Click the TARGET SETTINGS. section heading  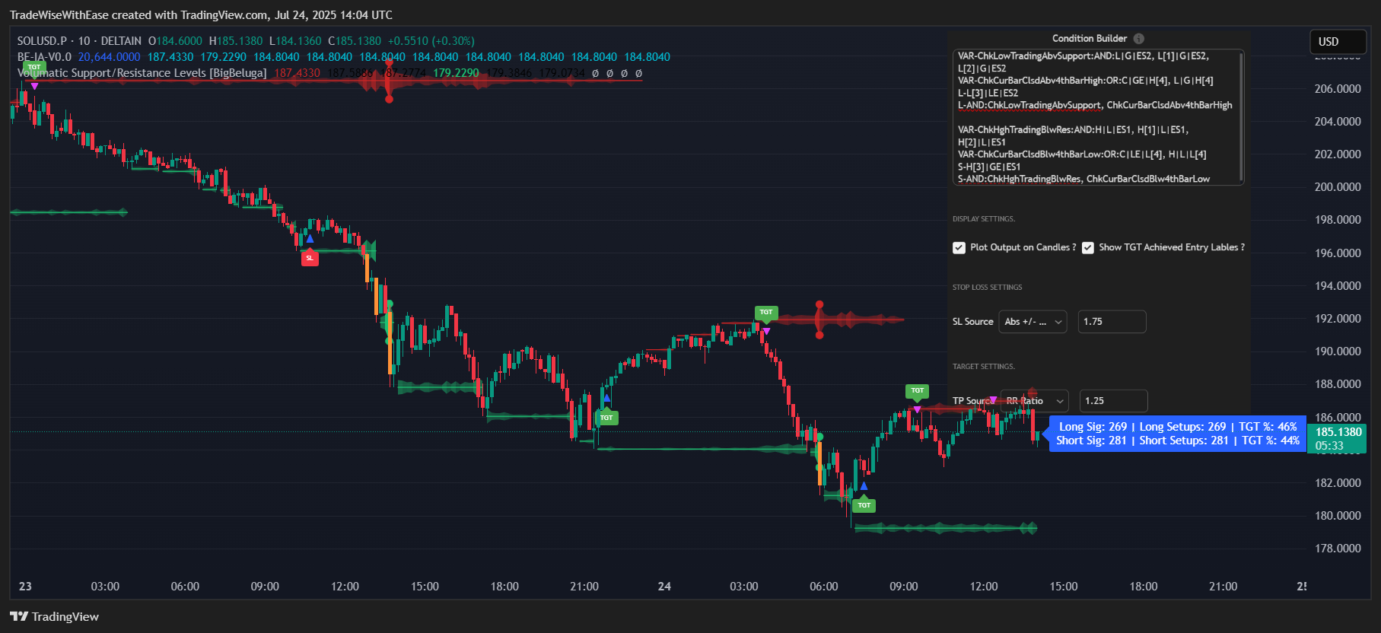point(983,367)
